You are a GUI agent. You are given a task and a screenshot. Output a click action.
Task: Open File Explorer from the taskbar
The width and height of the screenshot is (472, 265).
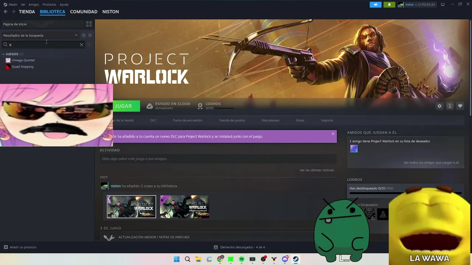click(198, 259)
